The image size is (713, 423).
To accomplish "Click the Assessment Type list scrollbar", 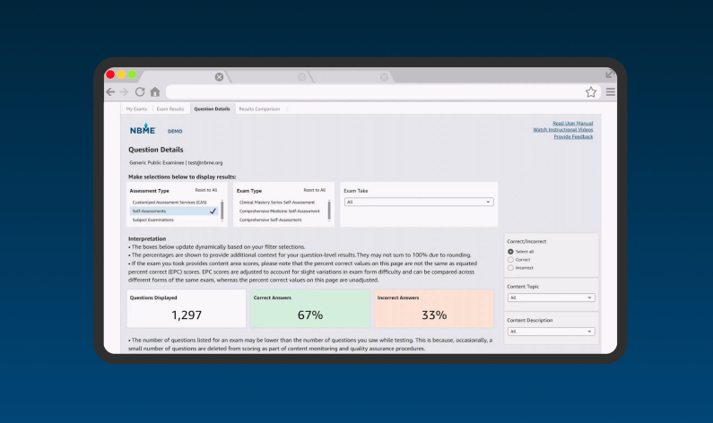I will point(222,211).
